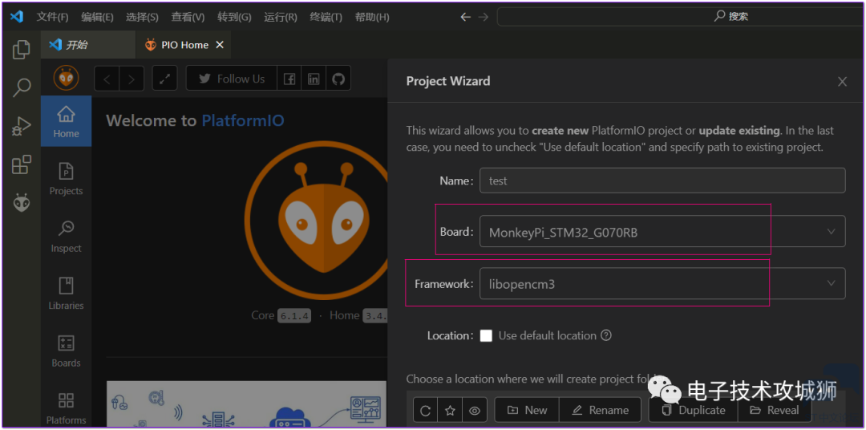866x430 pixels.
Task: Click the Follow Us Twitter button
Action: tap(232, 79)
